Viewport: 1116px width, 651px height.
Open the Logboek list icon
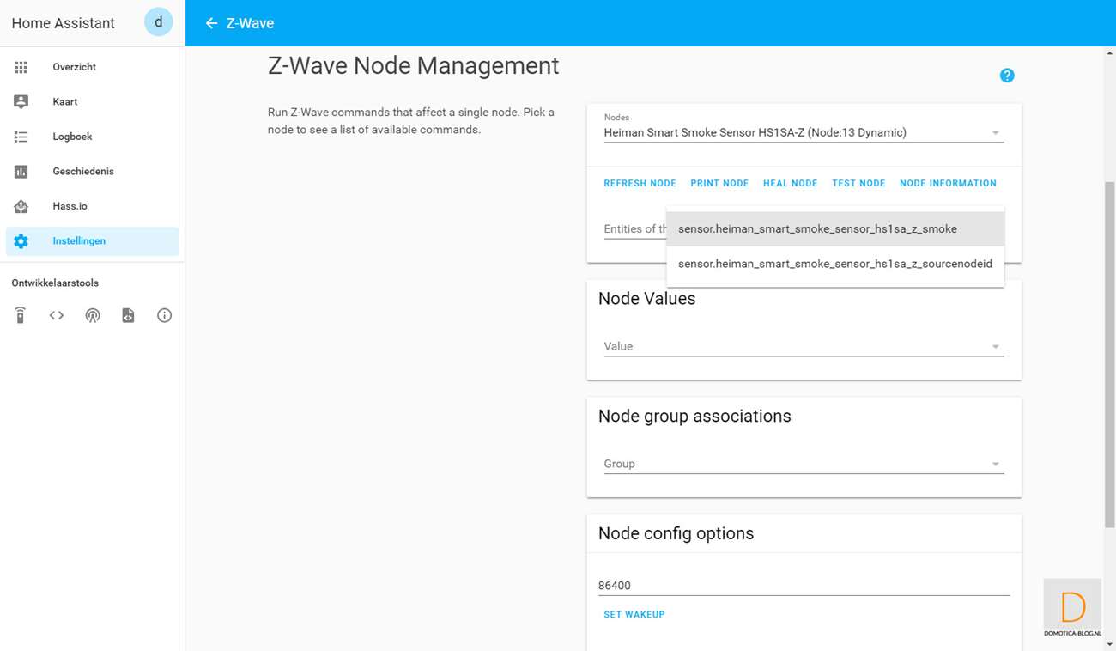tap(21, 137)
